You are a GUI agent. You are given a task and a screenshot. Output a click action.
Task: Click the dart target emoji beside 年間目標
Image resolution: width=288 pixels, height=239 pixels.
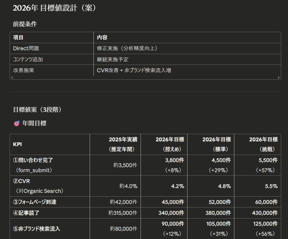[x=17, y=123]
